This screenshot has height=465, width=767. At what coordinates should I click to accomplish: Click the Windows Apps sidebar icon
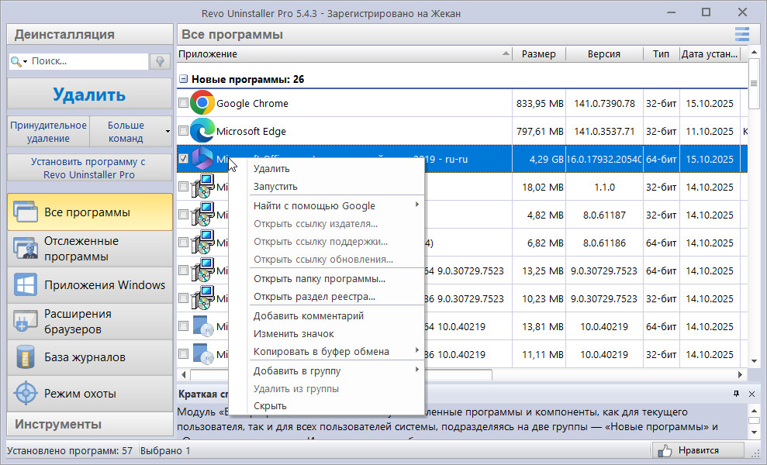[26, 285]
